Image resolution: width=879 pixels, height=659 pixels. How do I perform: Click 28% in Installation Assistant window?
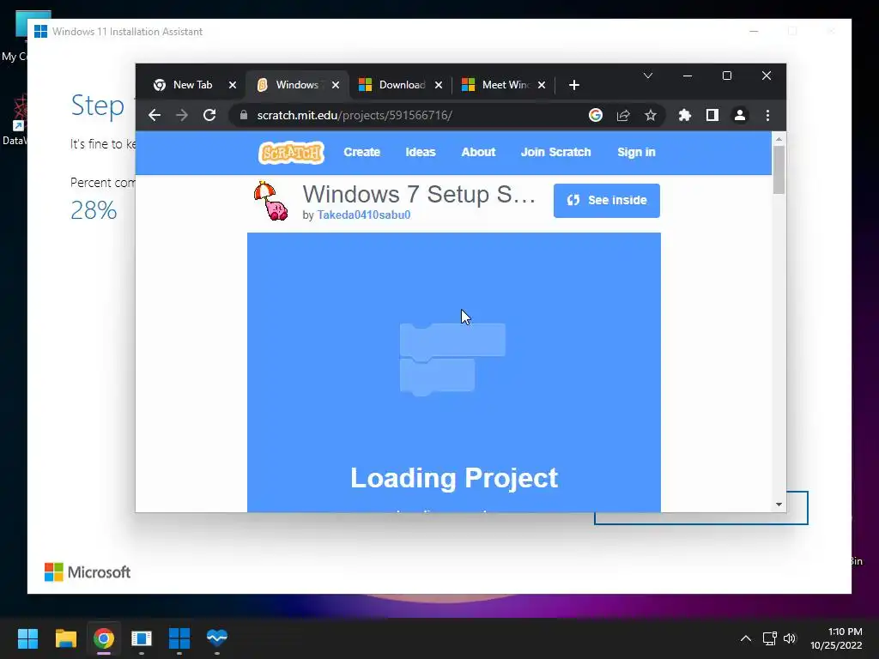94,211
